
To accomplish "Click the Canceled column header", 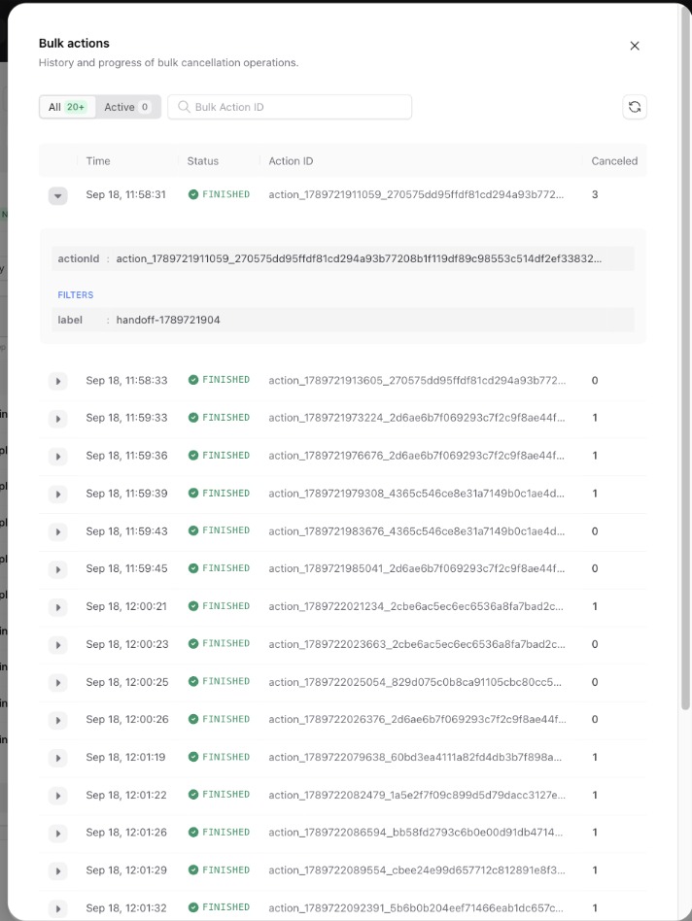I will [614, 161].
